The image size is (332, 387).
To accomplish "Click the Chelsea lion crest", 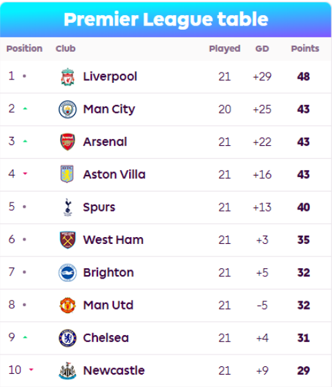I will coord(68,338).
